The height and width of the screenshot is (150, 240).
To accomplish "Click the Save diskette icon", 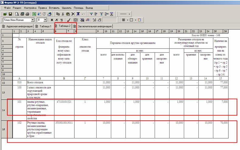I will pos(10,14).
